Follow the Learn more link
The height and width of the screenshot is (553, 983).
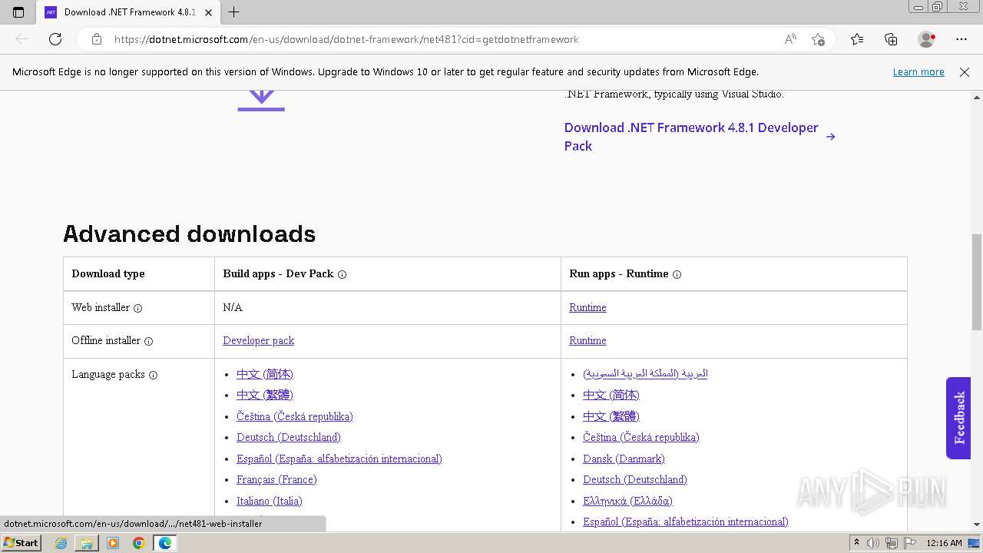coord(918,72)
